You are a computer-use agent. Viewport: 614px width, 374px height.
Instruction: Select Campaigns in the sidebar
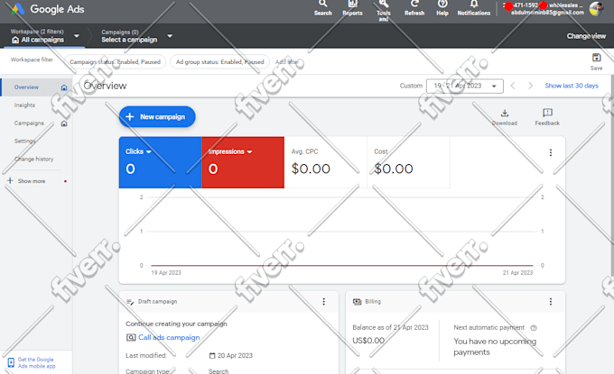click(29, 123)
